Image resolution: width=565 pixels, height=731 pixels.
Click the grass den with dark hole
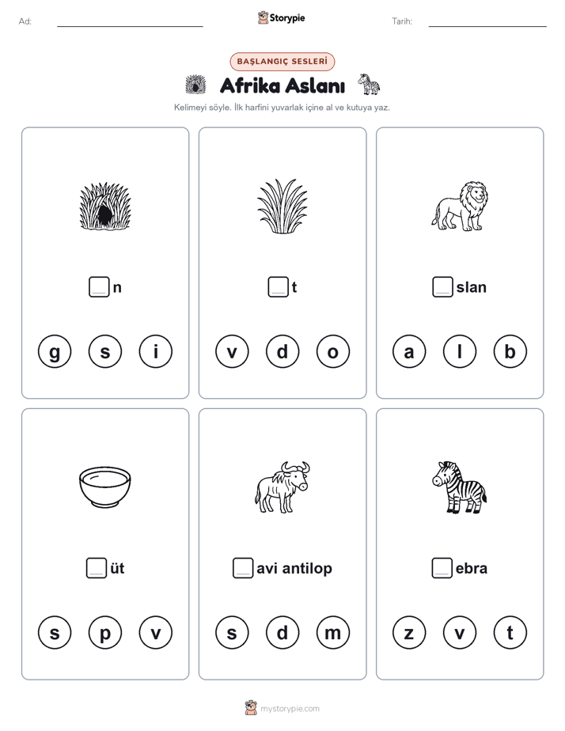(x=105, y=206)
